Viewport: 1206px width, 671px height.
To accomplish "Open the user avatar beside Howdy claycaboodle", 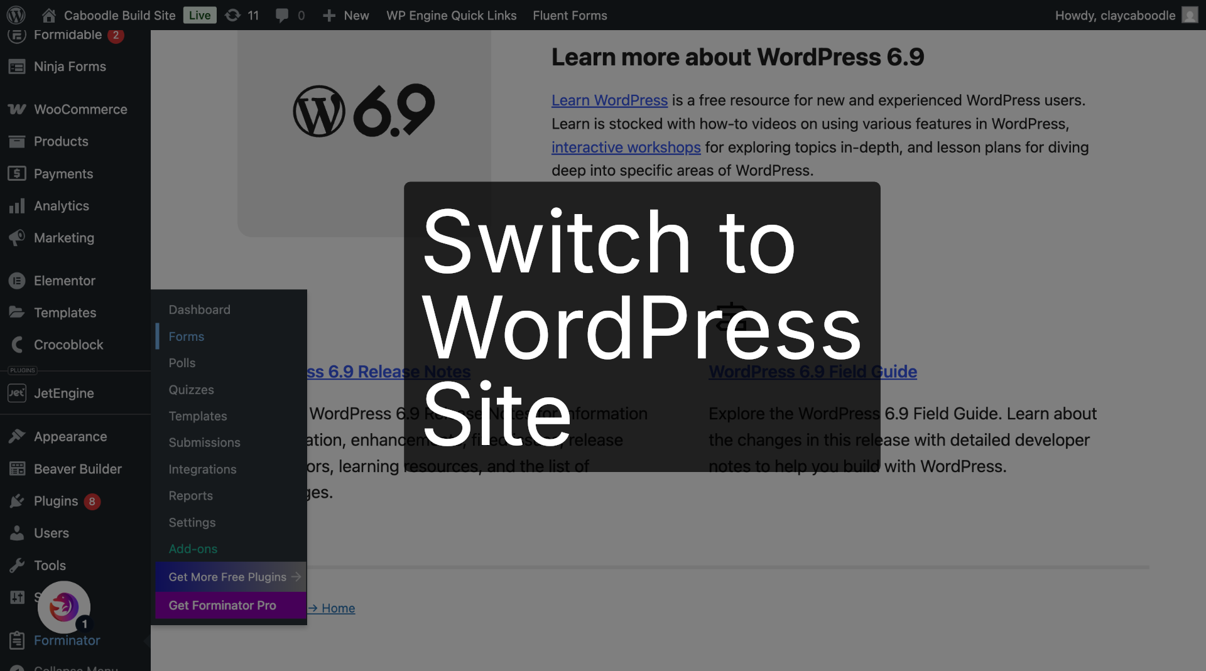I will click(x=1190, y=15).
